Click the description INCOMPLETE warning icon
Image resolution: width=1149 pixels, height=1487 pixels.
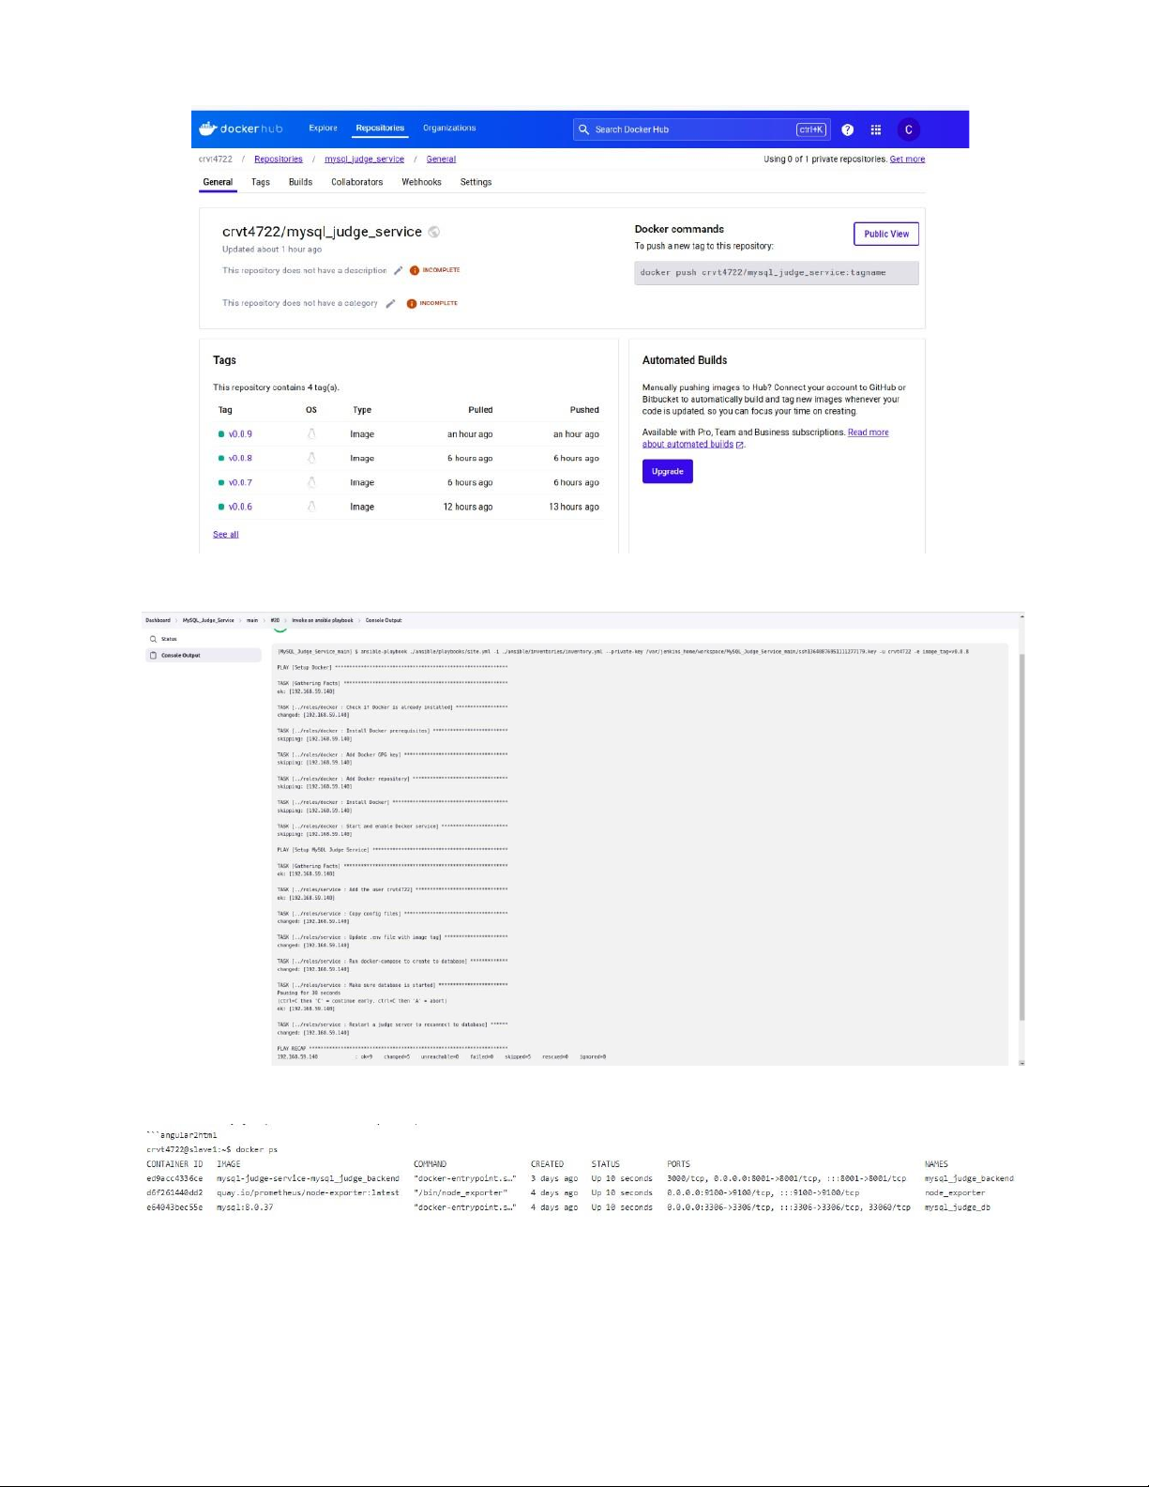click(415, 270)
